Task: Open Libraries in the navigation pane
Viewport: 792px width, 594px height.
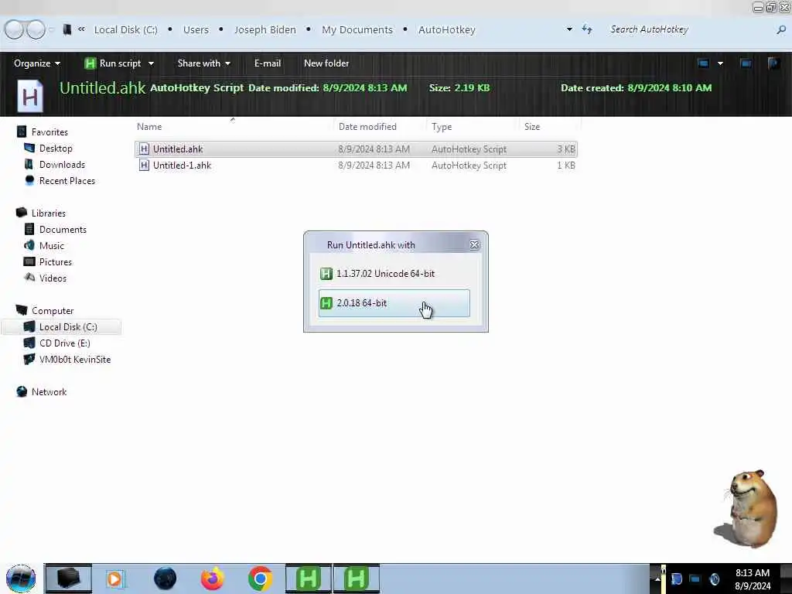Action: click(x=49, y=213)
